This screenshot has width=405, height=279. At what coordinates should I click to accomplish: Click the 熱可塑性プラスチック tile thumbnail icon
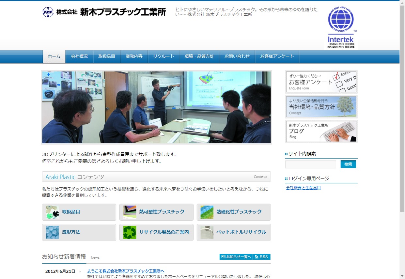pyautogui.click(x=130, y=212)
